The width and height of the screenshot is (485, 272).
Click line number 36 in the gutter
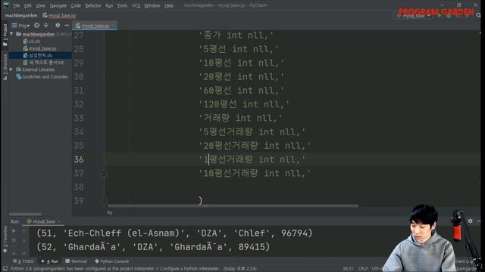pyautogui.click(x=79, y=159)
